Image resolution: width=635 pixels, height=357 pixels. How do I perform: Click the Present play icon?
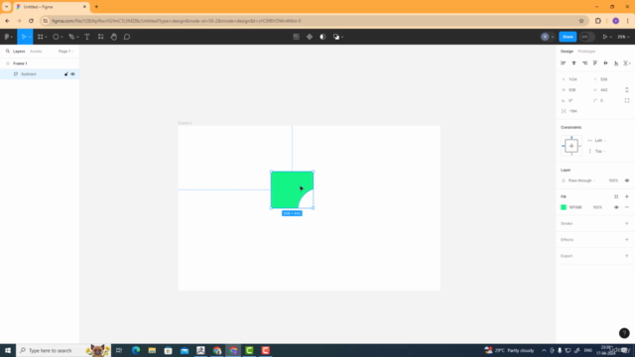[605, 37]
